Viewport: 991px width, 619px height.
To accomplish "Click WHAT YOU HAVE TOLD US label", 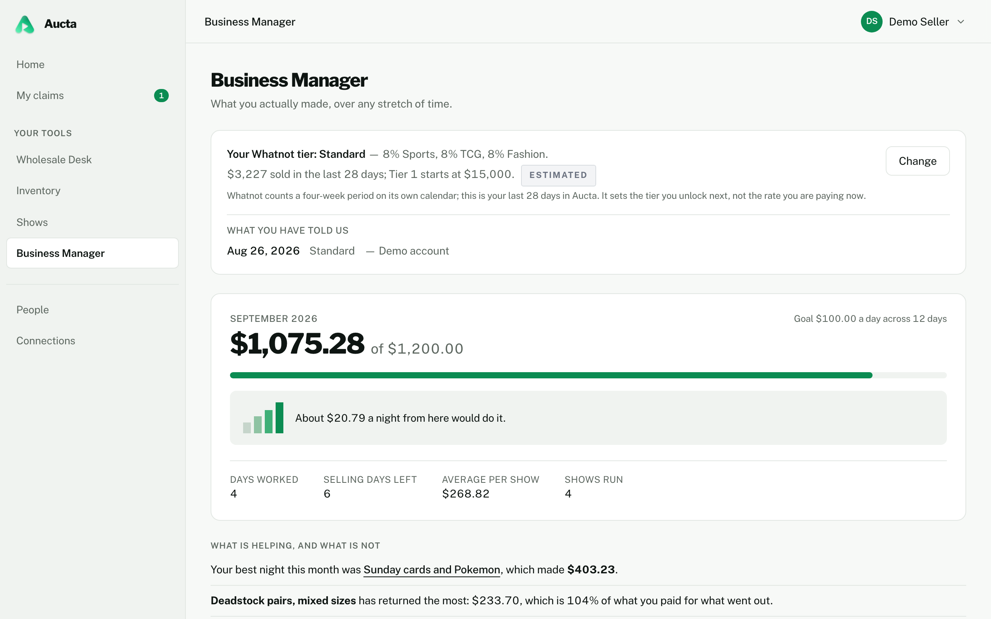I will tap(288, 231).
